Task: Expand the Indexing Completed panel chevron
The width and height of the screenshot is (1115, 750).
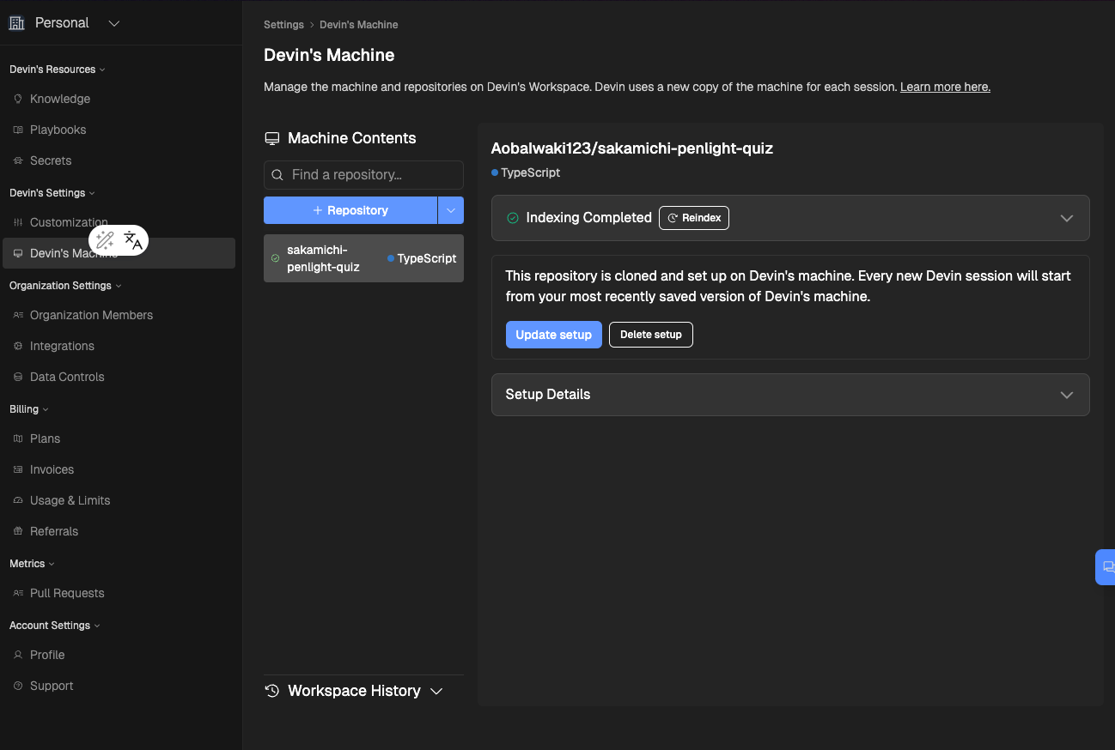Action: [x=1067, y=218]
